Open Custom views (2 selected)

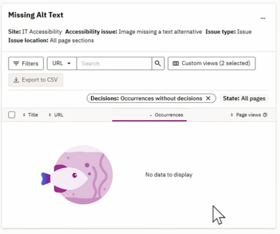212,63
